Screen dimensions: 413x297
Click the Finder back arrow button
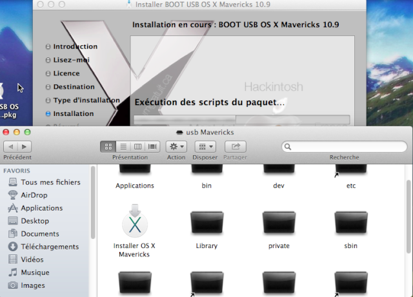click(x=10, y=146)
